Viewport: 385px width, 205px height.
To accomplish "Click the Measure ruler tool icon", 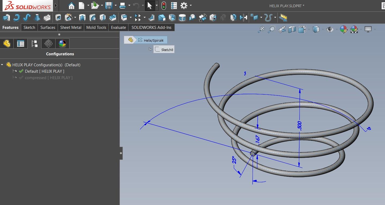I will pyautogui.click(x=283, y=18).
